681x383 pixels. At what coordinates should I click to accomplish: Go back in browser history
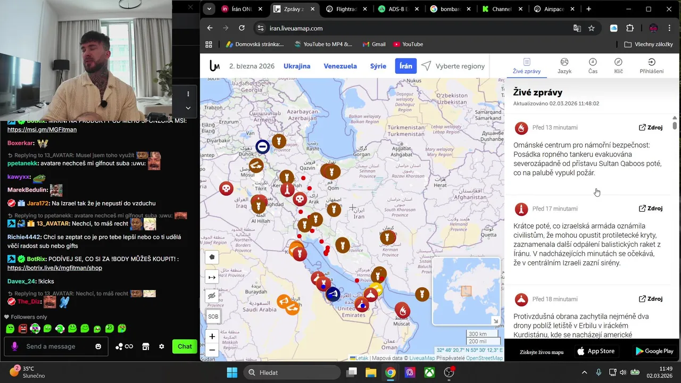[x=210, y=28]
